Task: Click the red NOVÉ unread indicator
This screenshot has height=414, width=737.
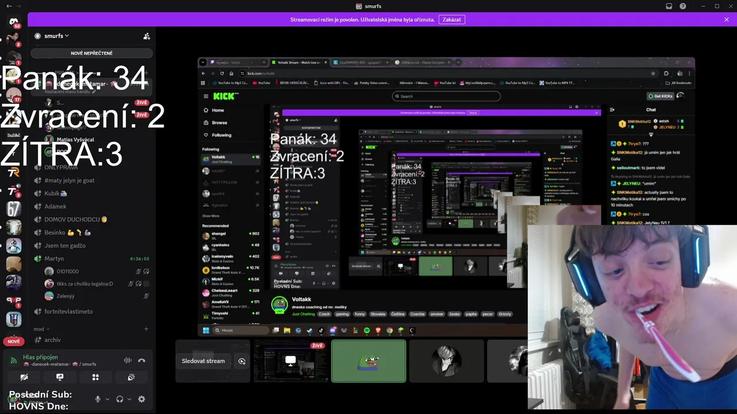Action: point(14,342)
